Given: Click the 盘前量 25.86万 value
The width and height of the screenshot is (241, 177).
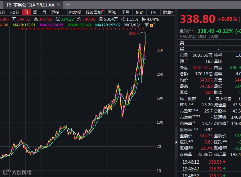Looking at the screenshot, I should coord(205,154).
